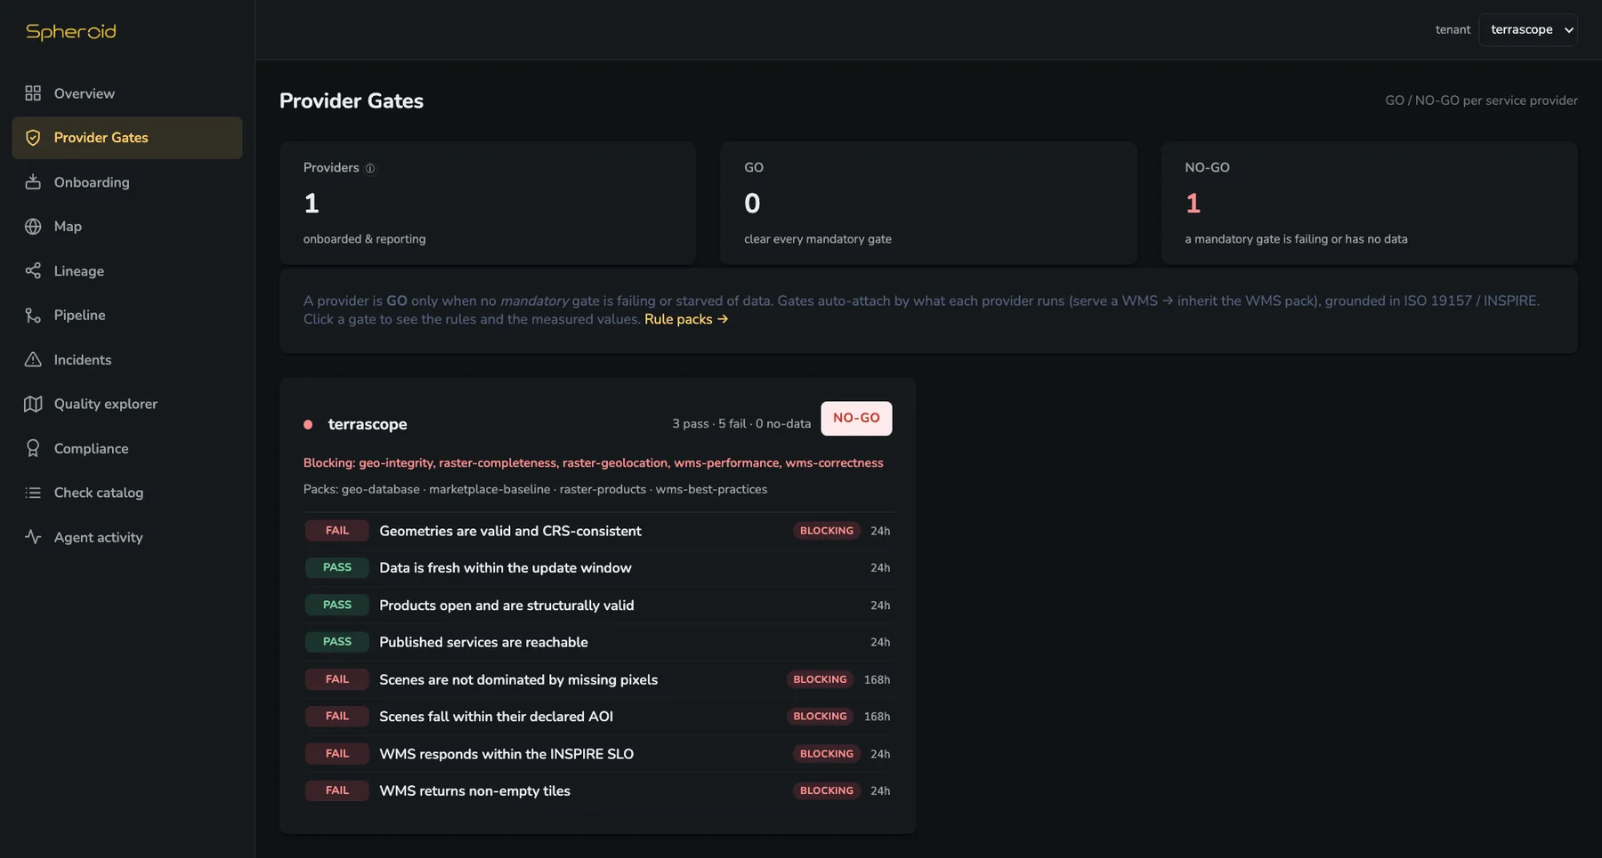1602x858 pixels.
Task: Click the NO-GO badge on terrascope card
Action: pos(856,418)
